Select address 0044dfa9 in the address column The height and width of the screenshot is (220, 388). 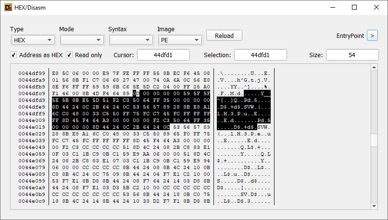tap(32, 80)
